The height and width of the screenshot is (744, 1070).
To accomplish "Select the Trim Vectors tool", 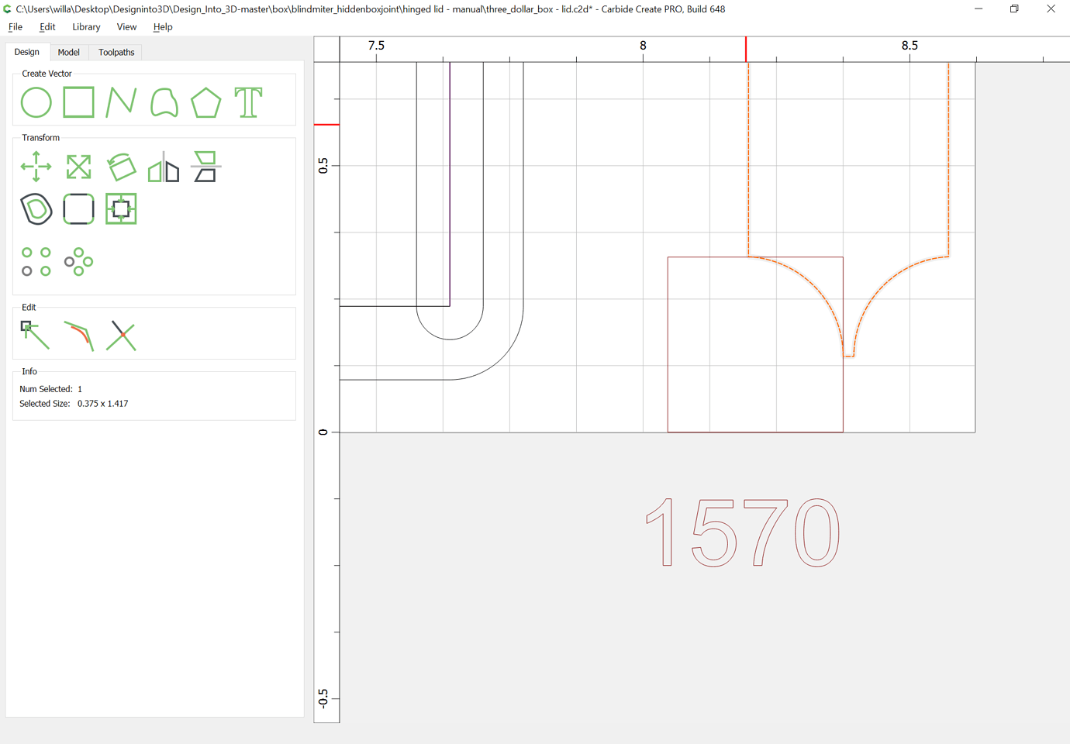I will 121,336.
